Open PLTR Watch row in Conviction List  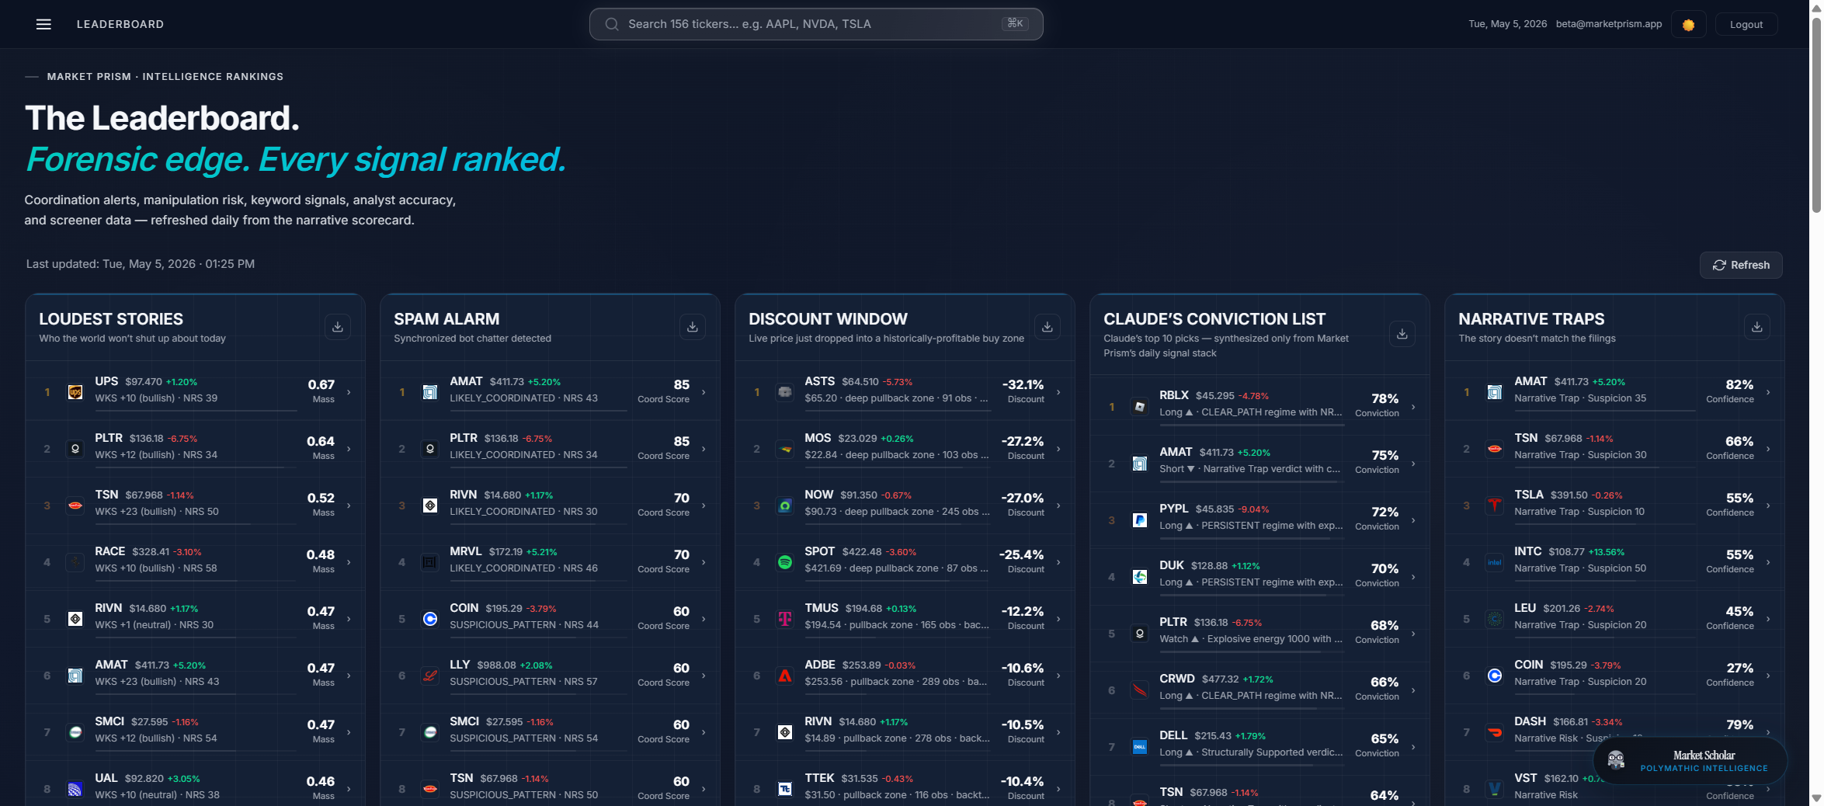click(x=1259, y=634)
